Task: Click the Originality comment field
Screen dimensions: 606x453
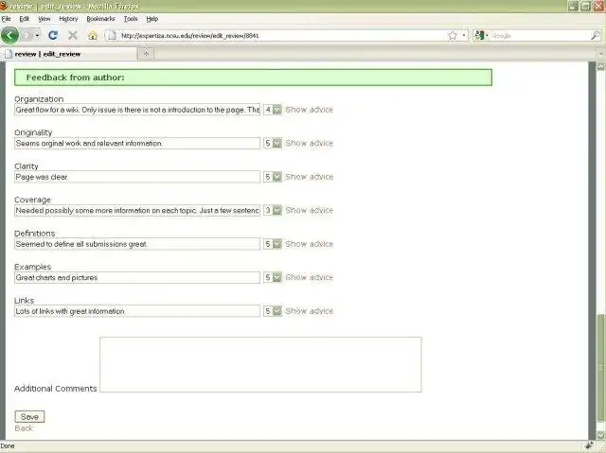Action: 137,143
